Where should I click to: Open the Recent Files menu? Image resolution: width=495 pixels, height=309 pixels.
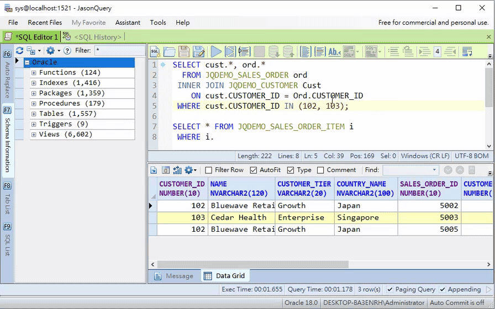point(45,23)
